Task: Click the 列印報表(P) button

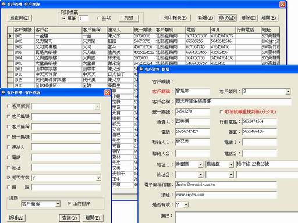Action: pyautogui.click(x=175, y=18)
